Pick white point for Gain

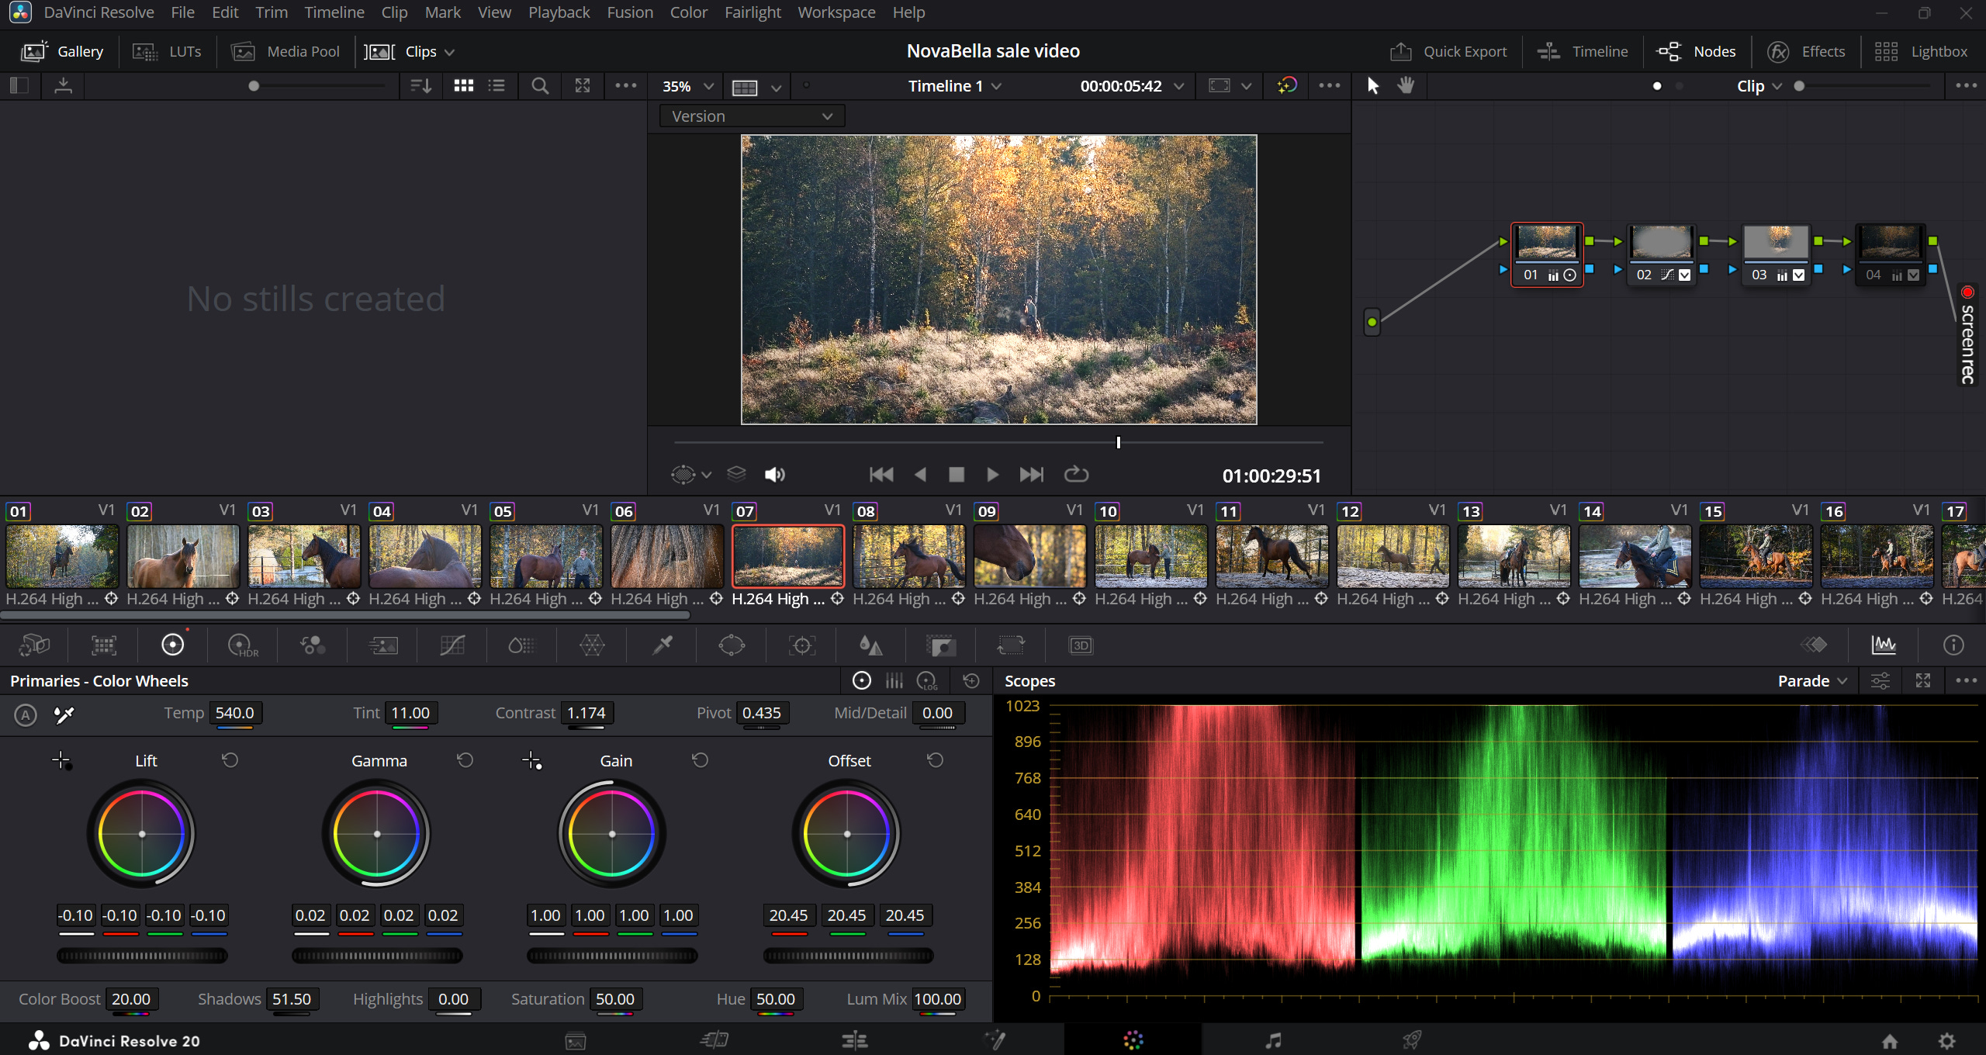point(532,760)
